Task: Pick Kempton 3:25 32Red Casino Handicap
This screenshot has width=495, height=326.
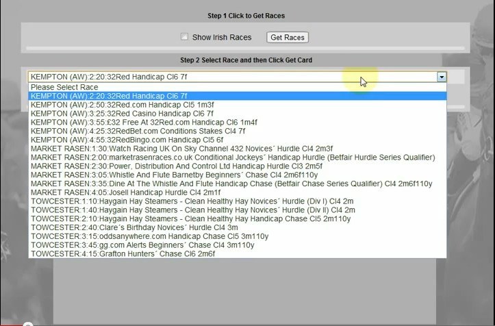Action: [238, 114]
